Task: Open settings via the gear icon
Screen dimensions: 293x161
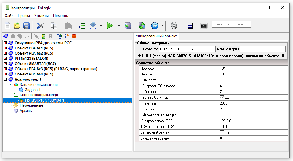Action: tap(174, 26)
